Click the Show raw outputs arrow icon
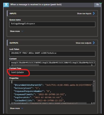104x115 pixels. click(x=94, y=43)
